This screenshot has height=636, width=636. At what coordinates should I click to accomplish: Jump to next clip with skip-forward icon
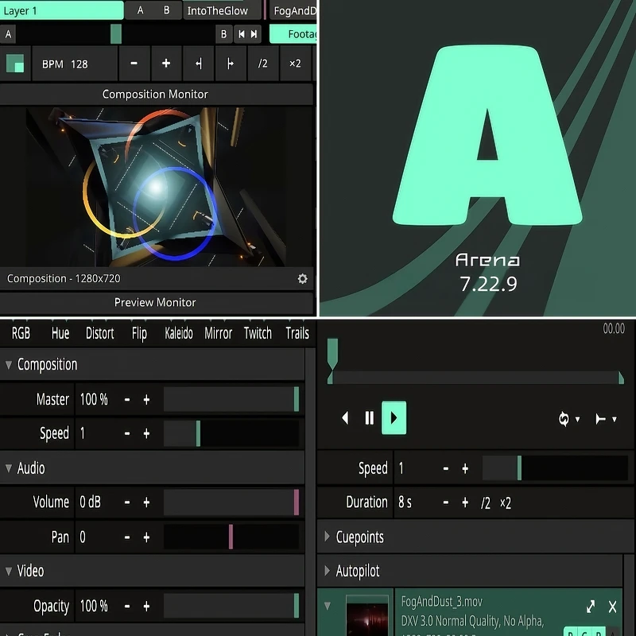pos(254,34)
